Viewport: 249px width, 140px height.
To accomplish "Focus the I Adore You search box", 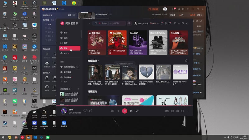I will tap(109, 23).
